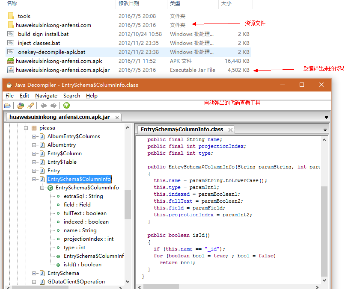Click the green round toolbar icon
The image size is (363, 289).
tap(66, 106)
